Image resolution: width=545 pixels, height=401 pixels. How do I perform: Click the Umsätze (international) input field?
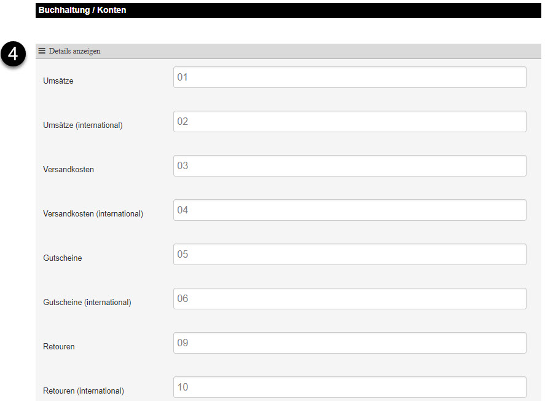pos(350,122)
